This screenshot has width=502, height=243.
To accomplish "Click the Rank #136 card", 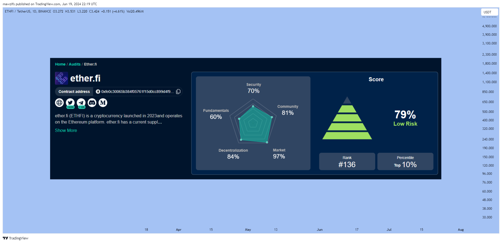I will tap(347, 161).
